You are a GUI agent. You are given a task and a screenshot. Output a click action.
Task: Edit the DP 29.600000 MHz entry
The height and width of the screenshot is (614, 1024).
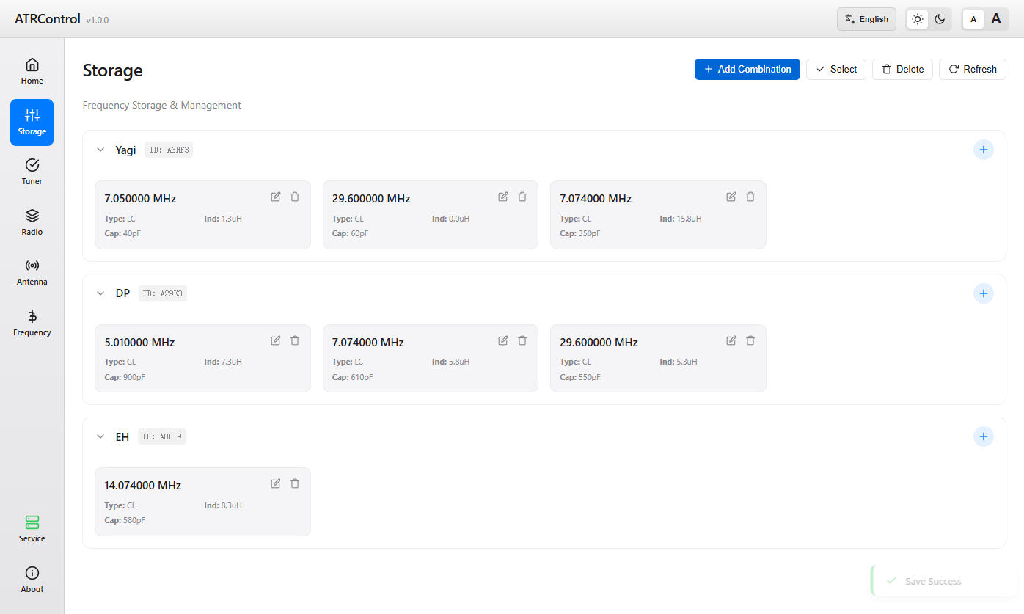coord(731,340)
